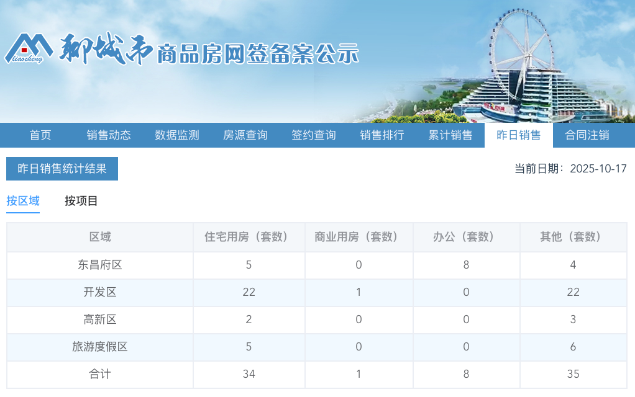Click the 开发区 region cell
This screenshot has width=635, height=397.
click(x=100, y=292)
